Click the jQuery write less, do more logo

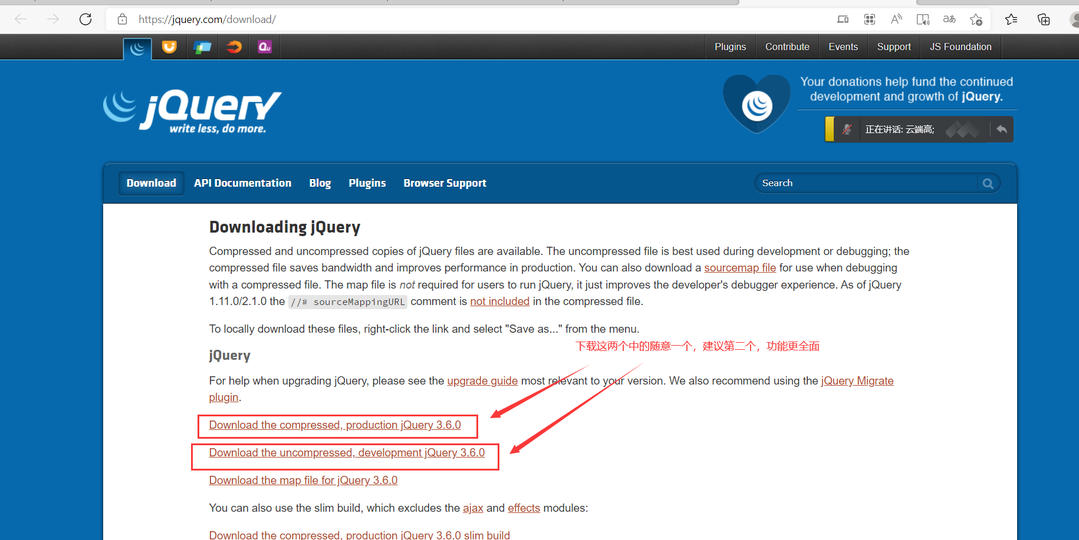tap(193, 111)
